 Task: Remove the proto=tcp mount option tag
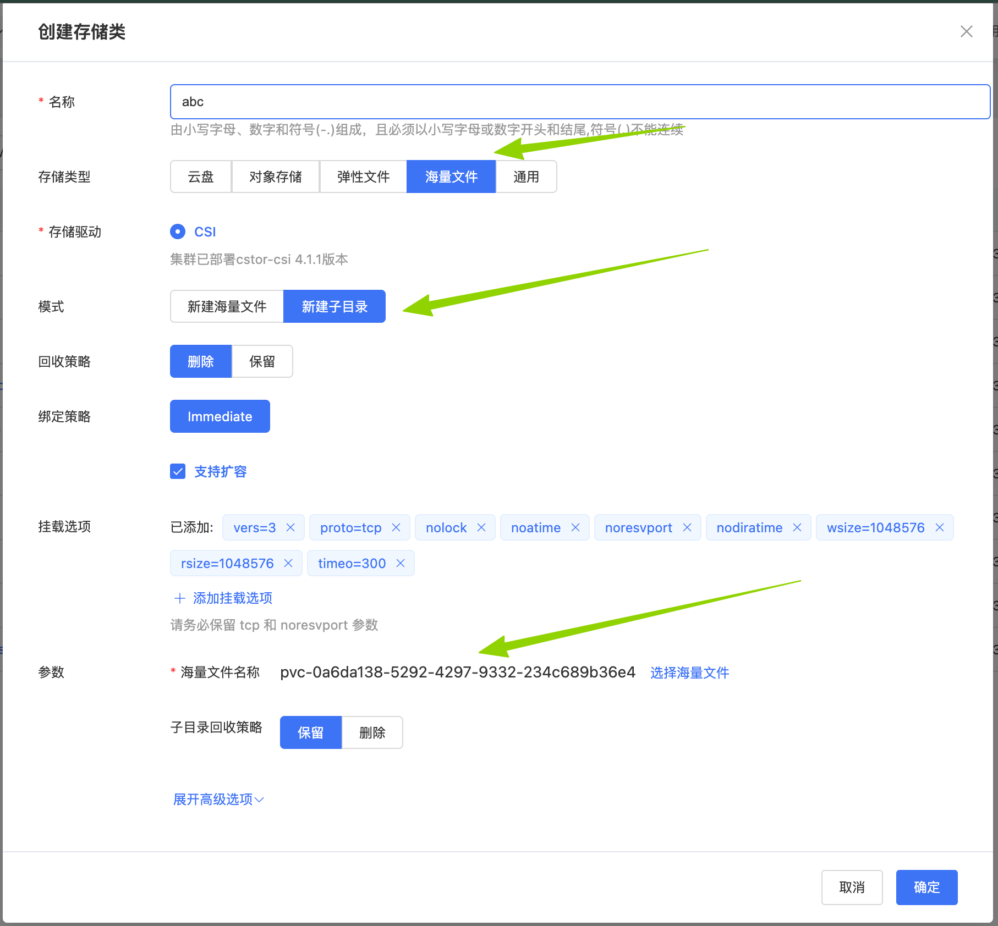coord(396,528)
